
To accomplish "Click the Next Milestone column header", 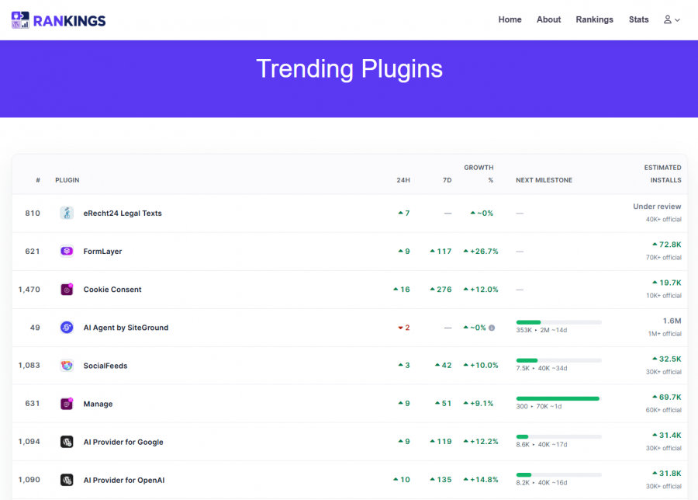I will click(544, 180).
